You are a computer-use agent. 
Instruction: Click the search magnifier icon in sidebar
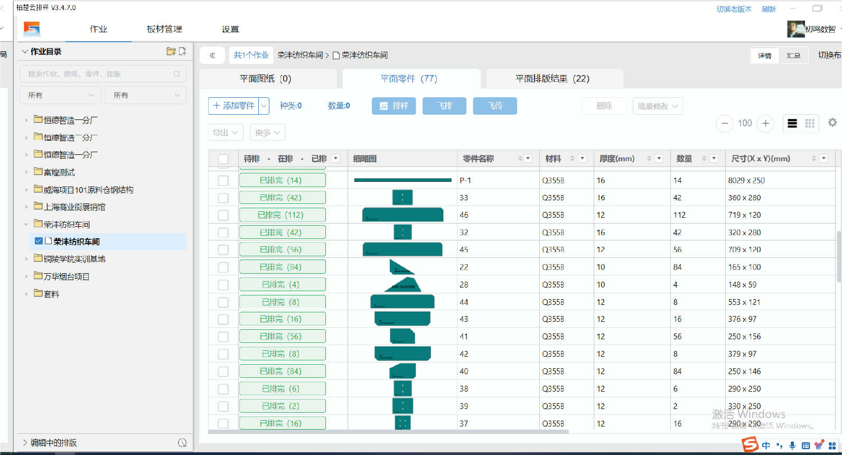(177, 74)
